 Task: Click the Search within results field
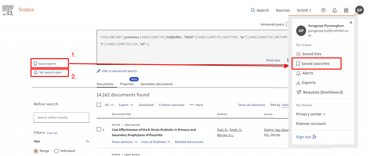pyautogui.click(x=61, y=117)
